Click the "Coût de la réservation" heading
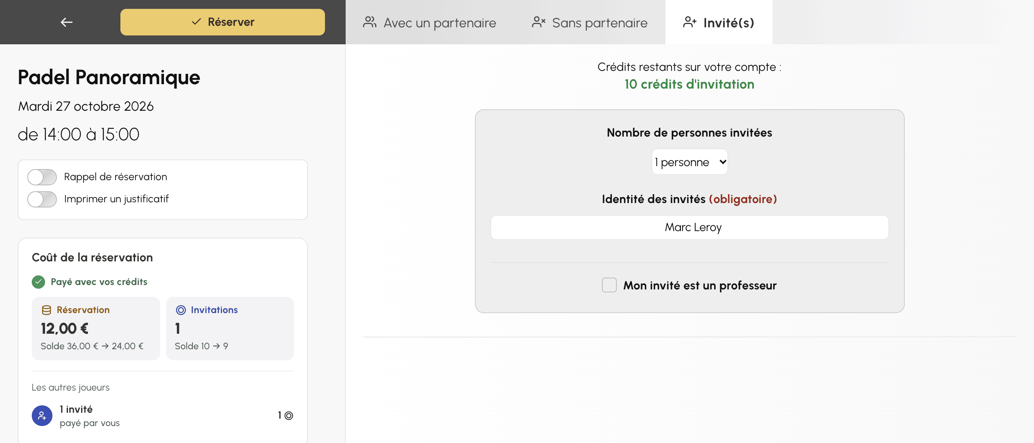This screenshot has height=443, width=1034. click(92, 257)
